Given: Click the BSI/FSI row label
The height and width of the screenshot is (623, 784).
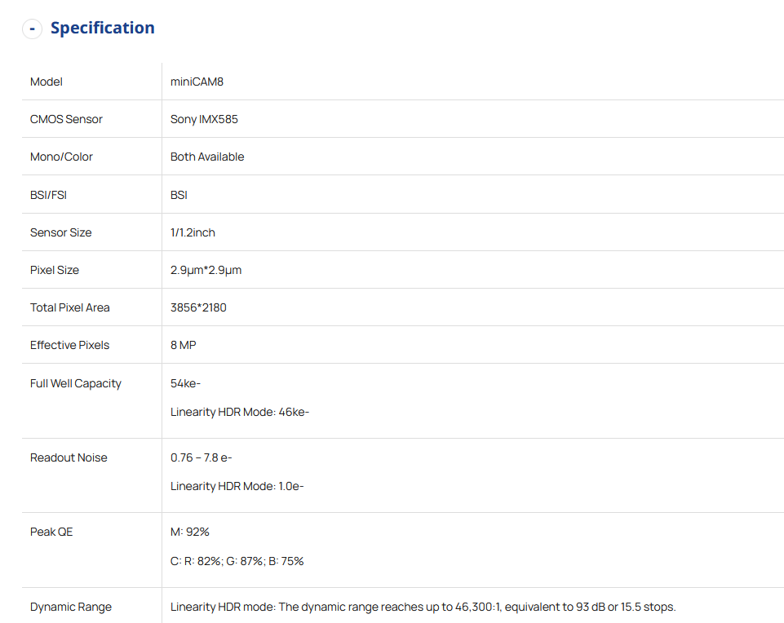Looking at the screenshot, I should coord(48,195).
